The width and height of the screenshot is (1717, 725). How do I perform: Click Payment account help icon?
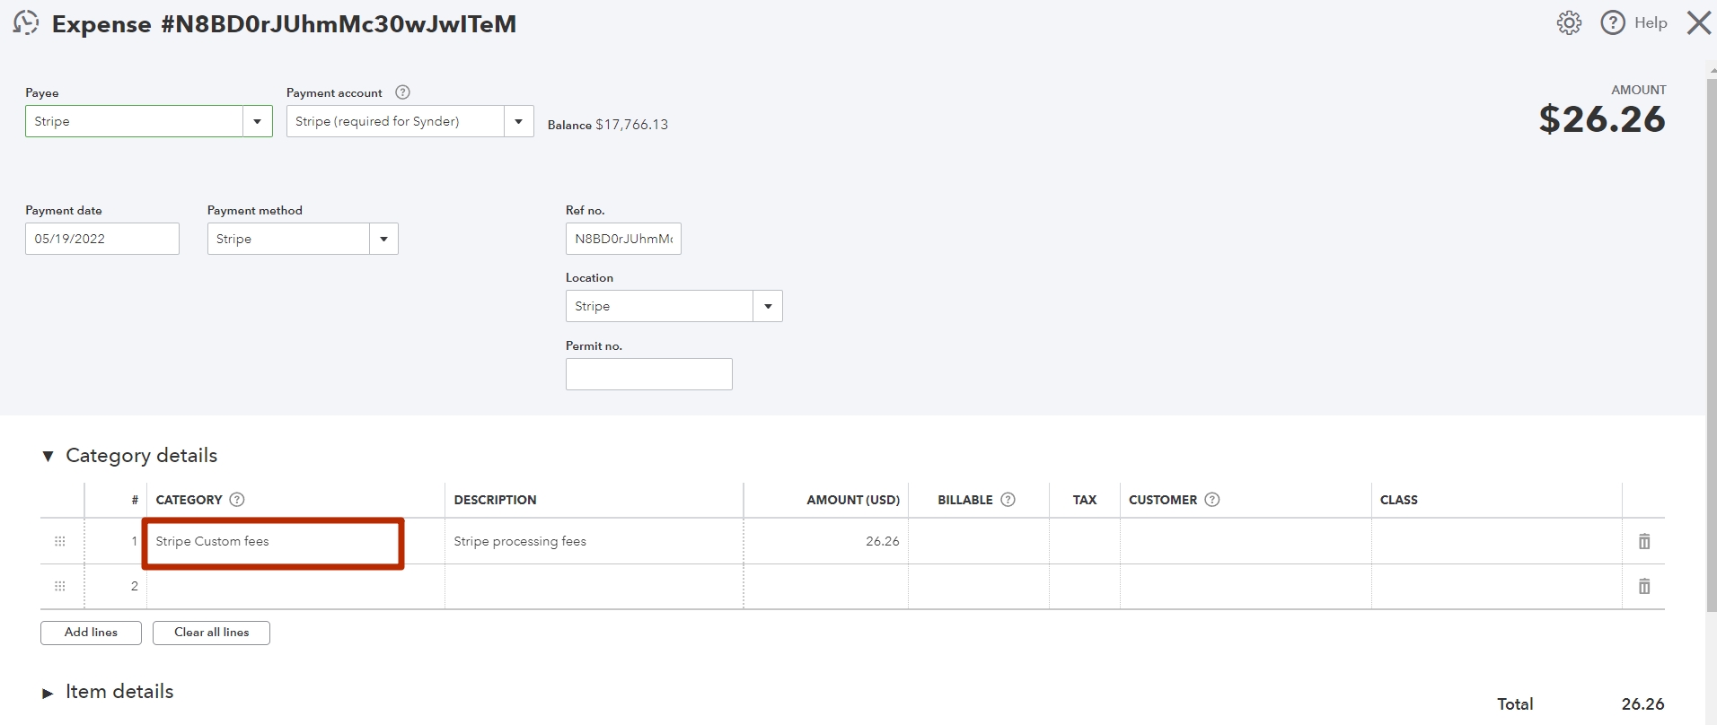(403, 92)
